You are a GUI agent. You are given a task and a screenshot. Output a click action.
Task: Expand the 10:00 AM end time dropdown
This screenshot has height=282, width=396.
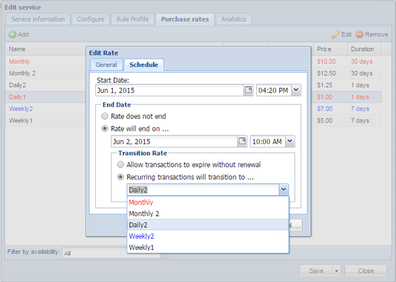[x=290, y=142]
